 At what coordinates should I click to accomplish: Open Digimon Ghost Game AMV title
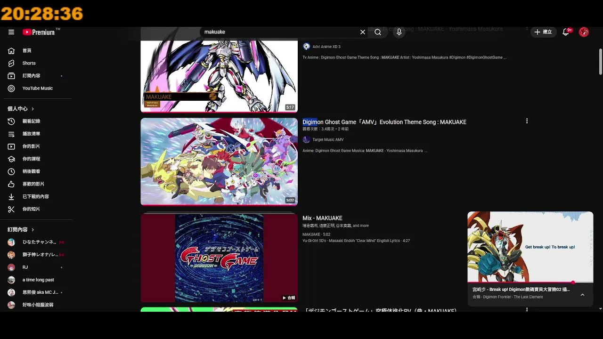[x=384, y=122]
